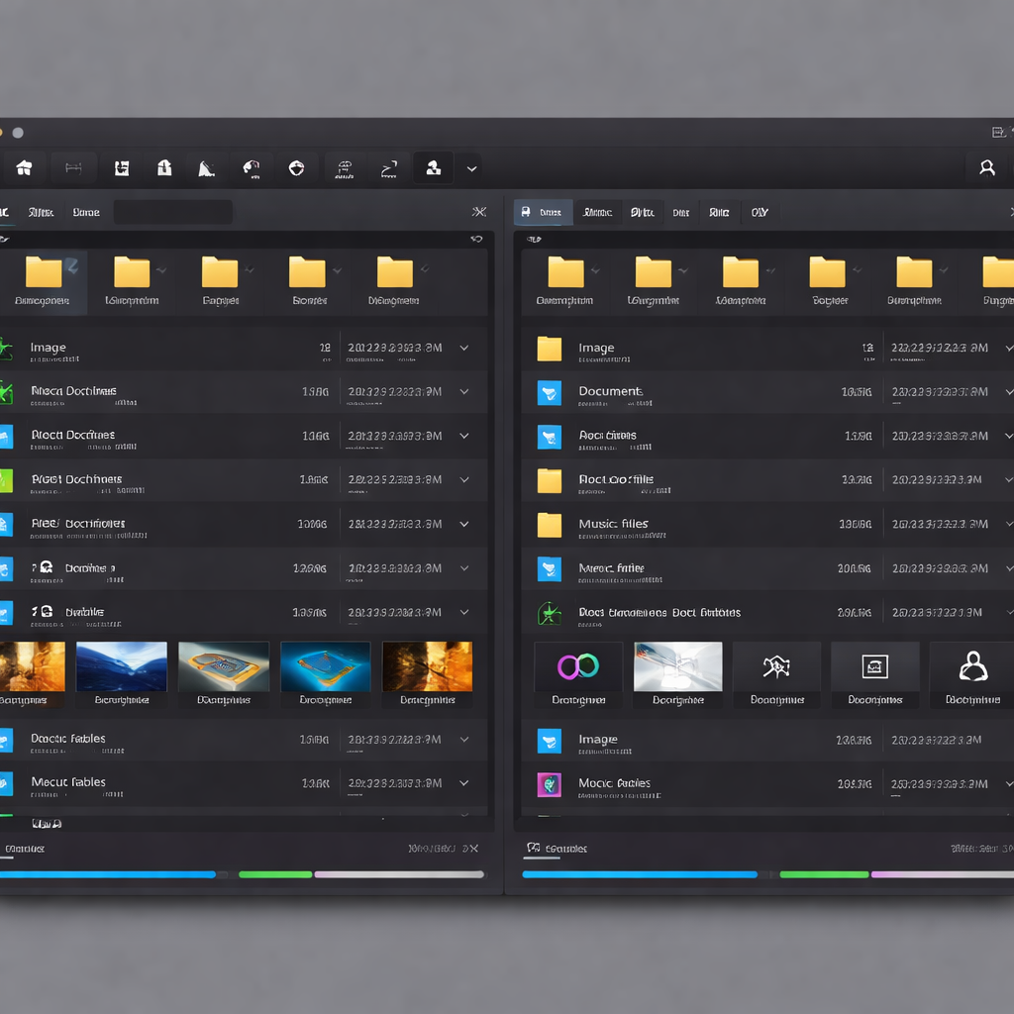Switch to the second tab in left pane

42,212
